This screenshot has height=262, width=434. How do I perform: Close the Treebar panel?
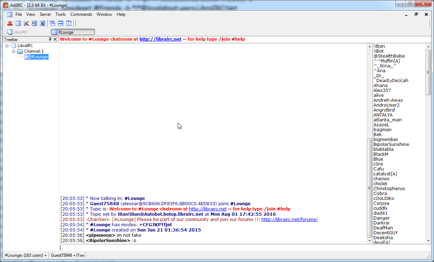pos(55,40)
